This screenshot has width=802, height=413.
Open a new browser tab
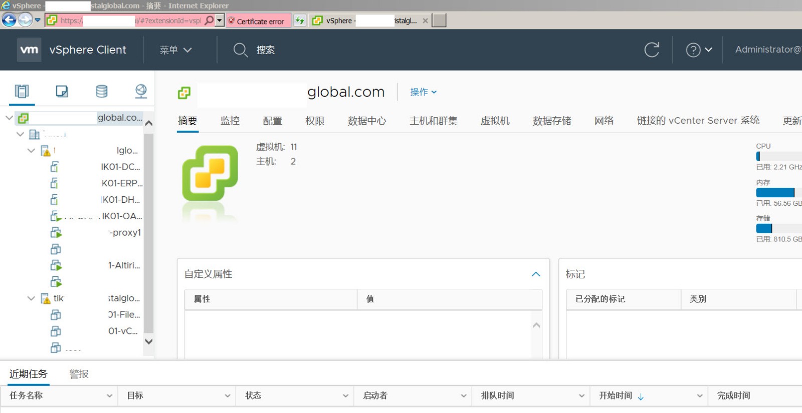pyautogui.click(x=439, y=21)
